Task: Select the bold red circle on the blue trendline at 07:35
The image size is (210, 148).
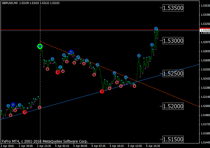Action: [102, 92]
